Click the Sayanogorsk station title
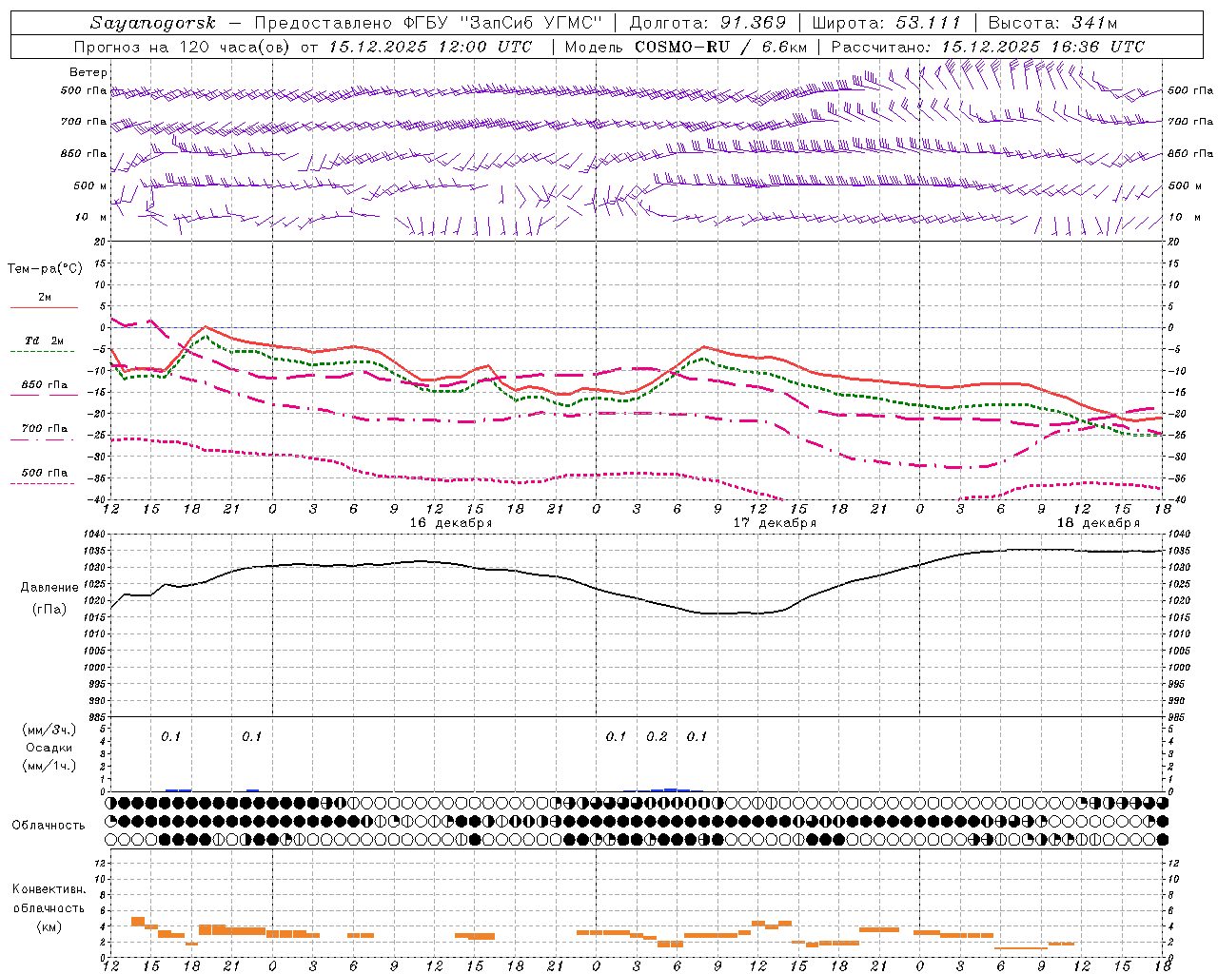 click(x=153, y=23)
